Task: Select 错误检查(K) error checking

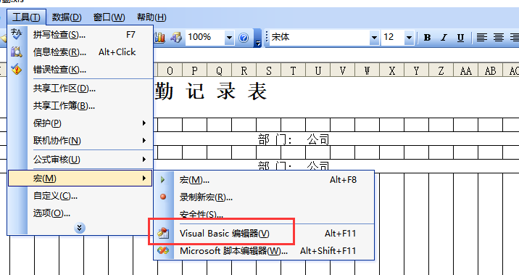Action: pyautogui.click(x=80, y=70)
